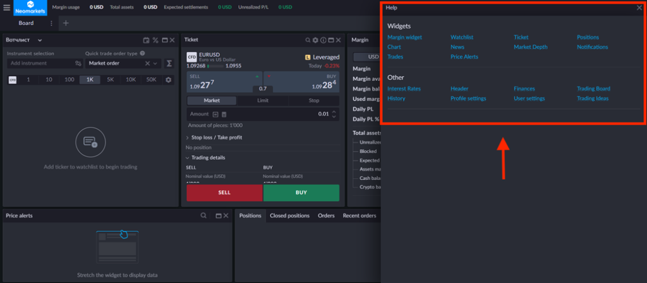Open the Recent orders tab
The height and width of the screenshot is (283, 647).
359,215
